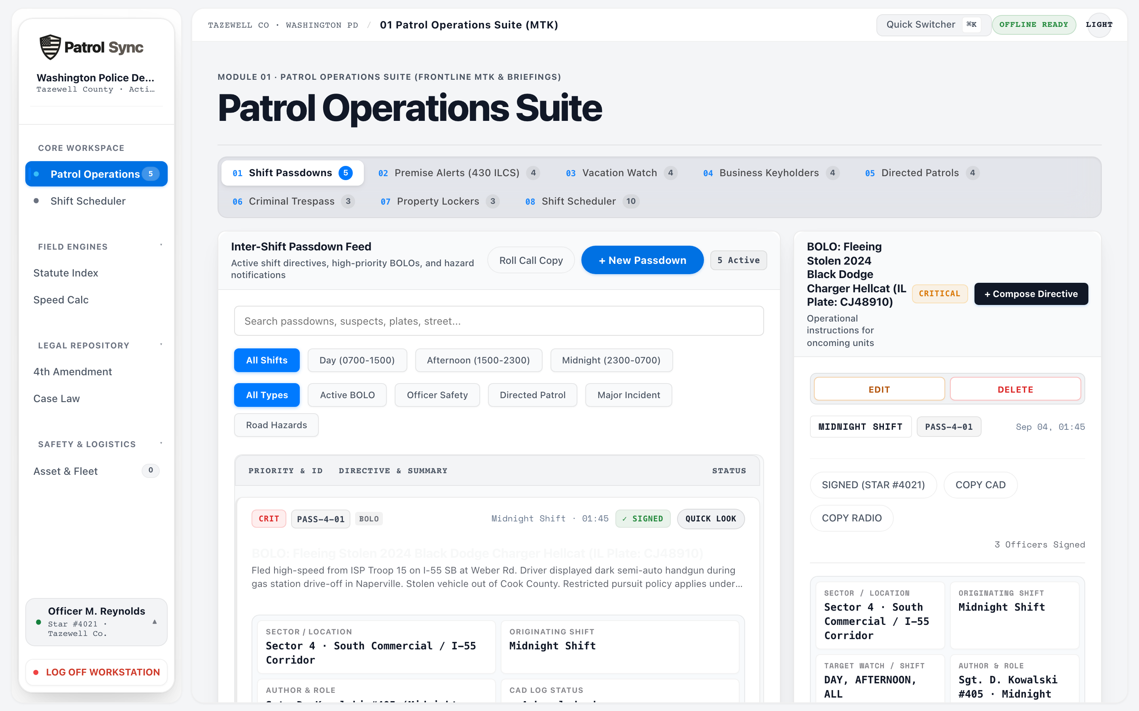Image resolution: width=1139 pixels, height=711 pixels.
Task: Click PASS-4-01 ID in feed row
Action: point(320,519)
